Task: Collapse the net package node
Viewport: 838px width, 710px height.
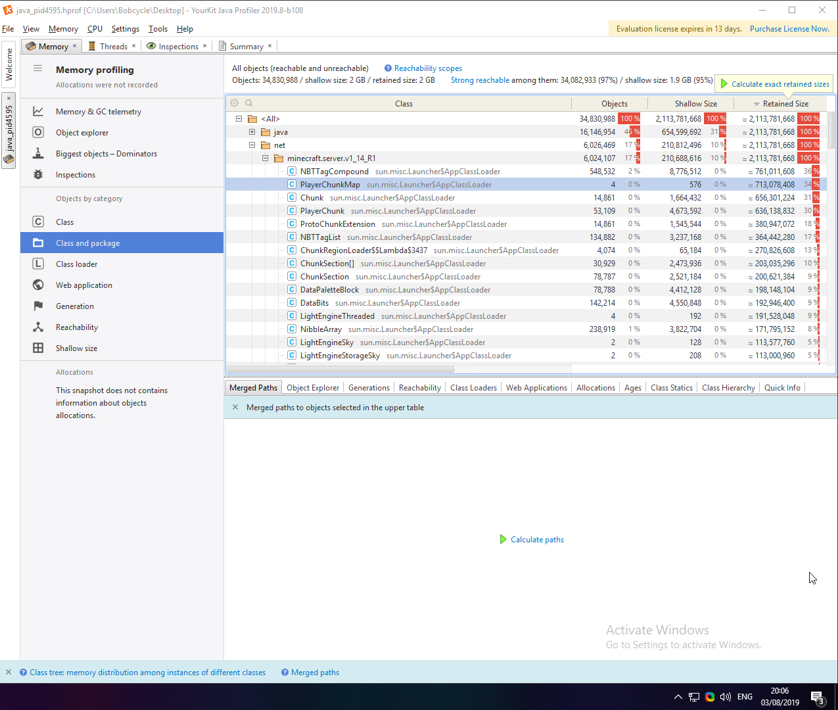Action: [x=252, y=145]
